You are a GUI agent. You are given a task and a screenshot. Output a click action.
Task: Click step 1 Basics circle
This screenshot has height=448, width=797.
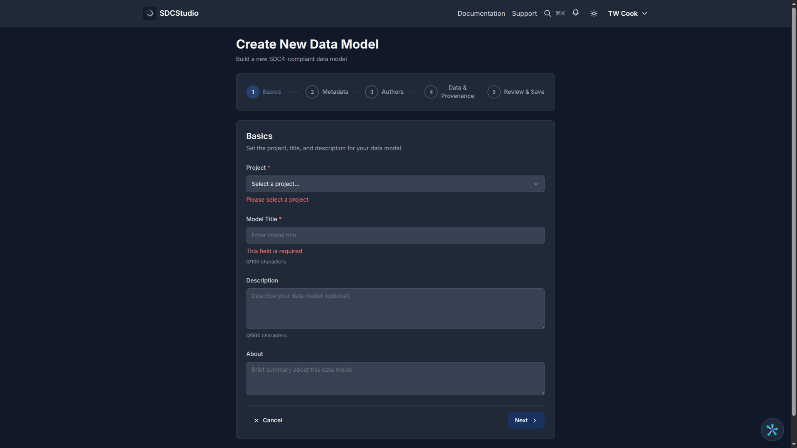253,92
